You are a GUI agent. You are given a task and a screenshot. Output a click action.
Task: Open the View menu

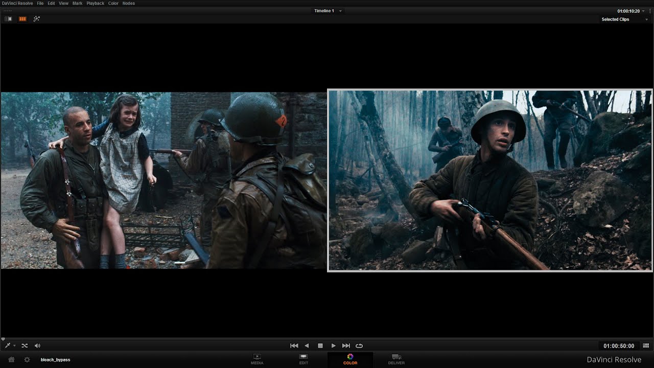point(63,3)
